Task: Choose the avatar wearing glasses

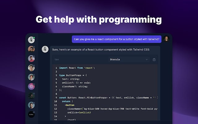Action: (31, 68)
